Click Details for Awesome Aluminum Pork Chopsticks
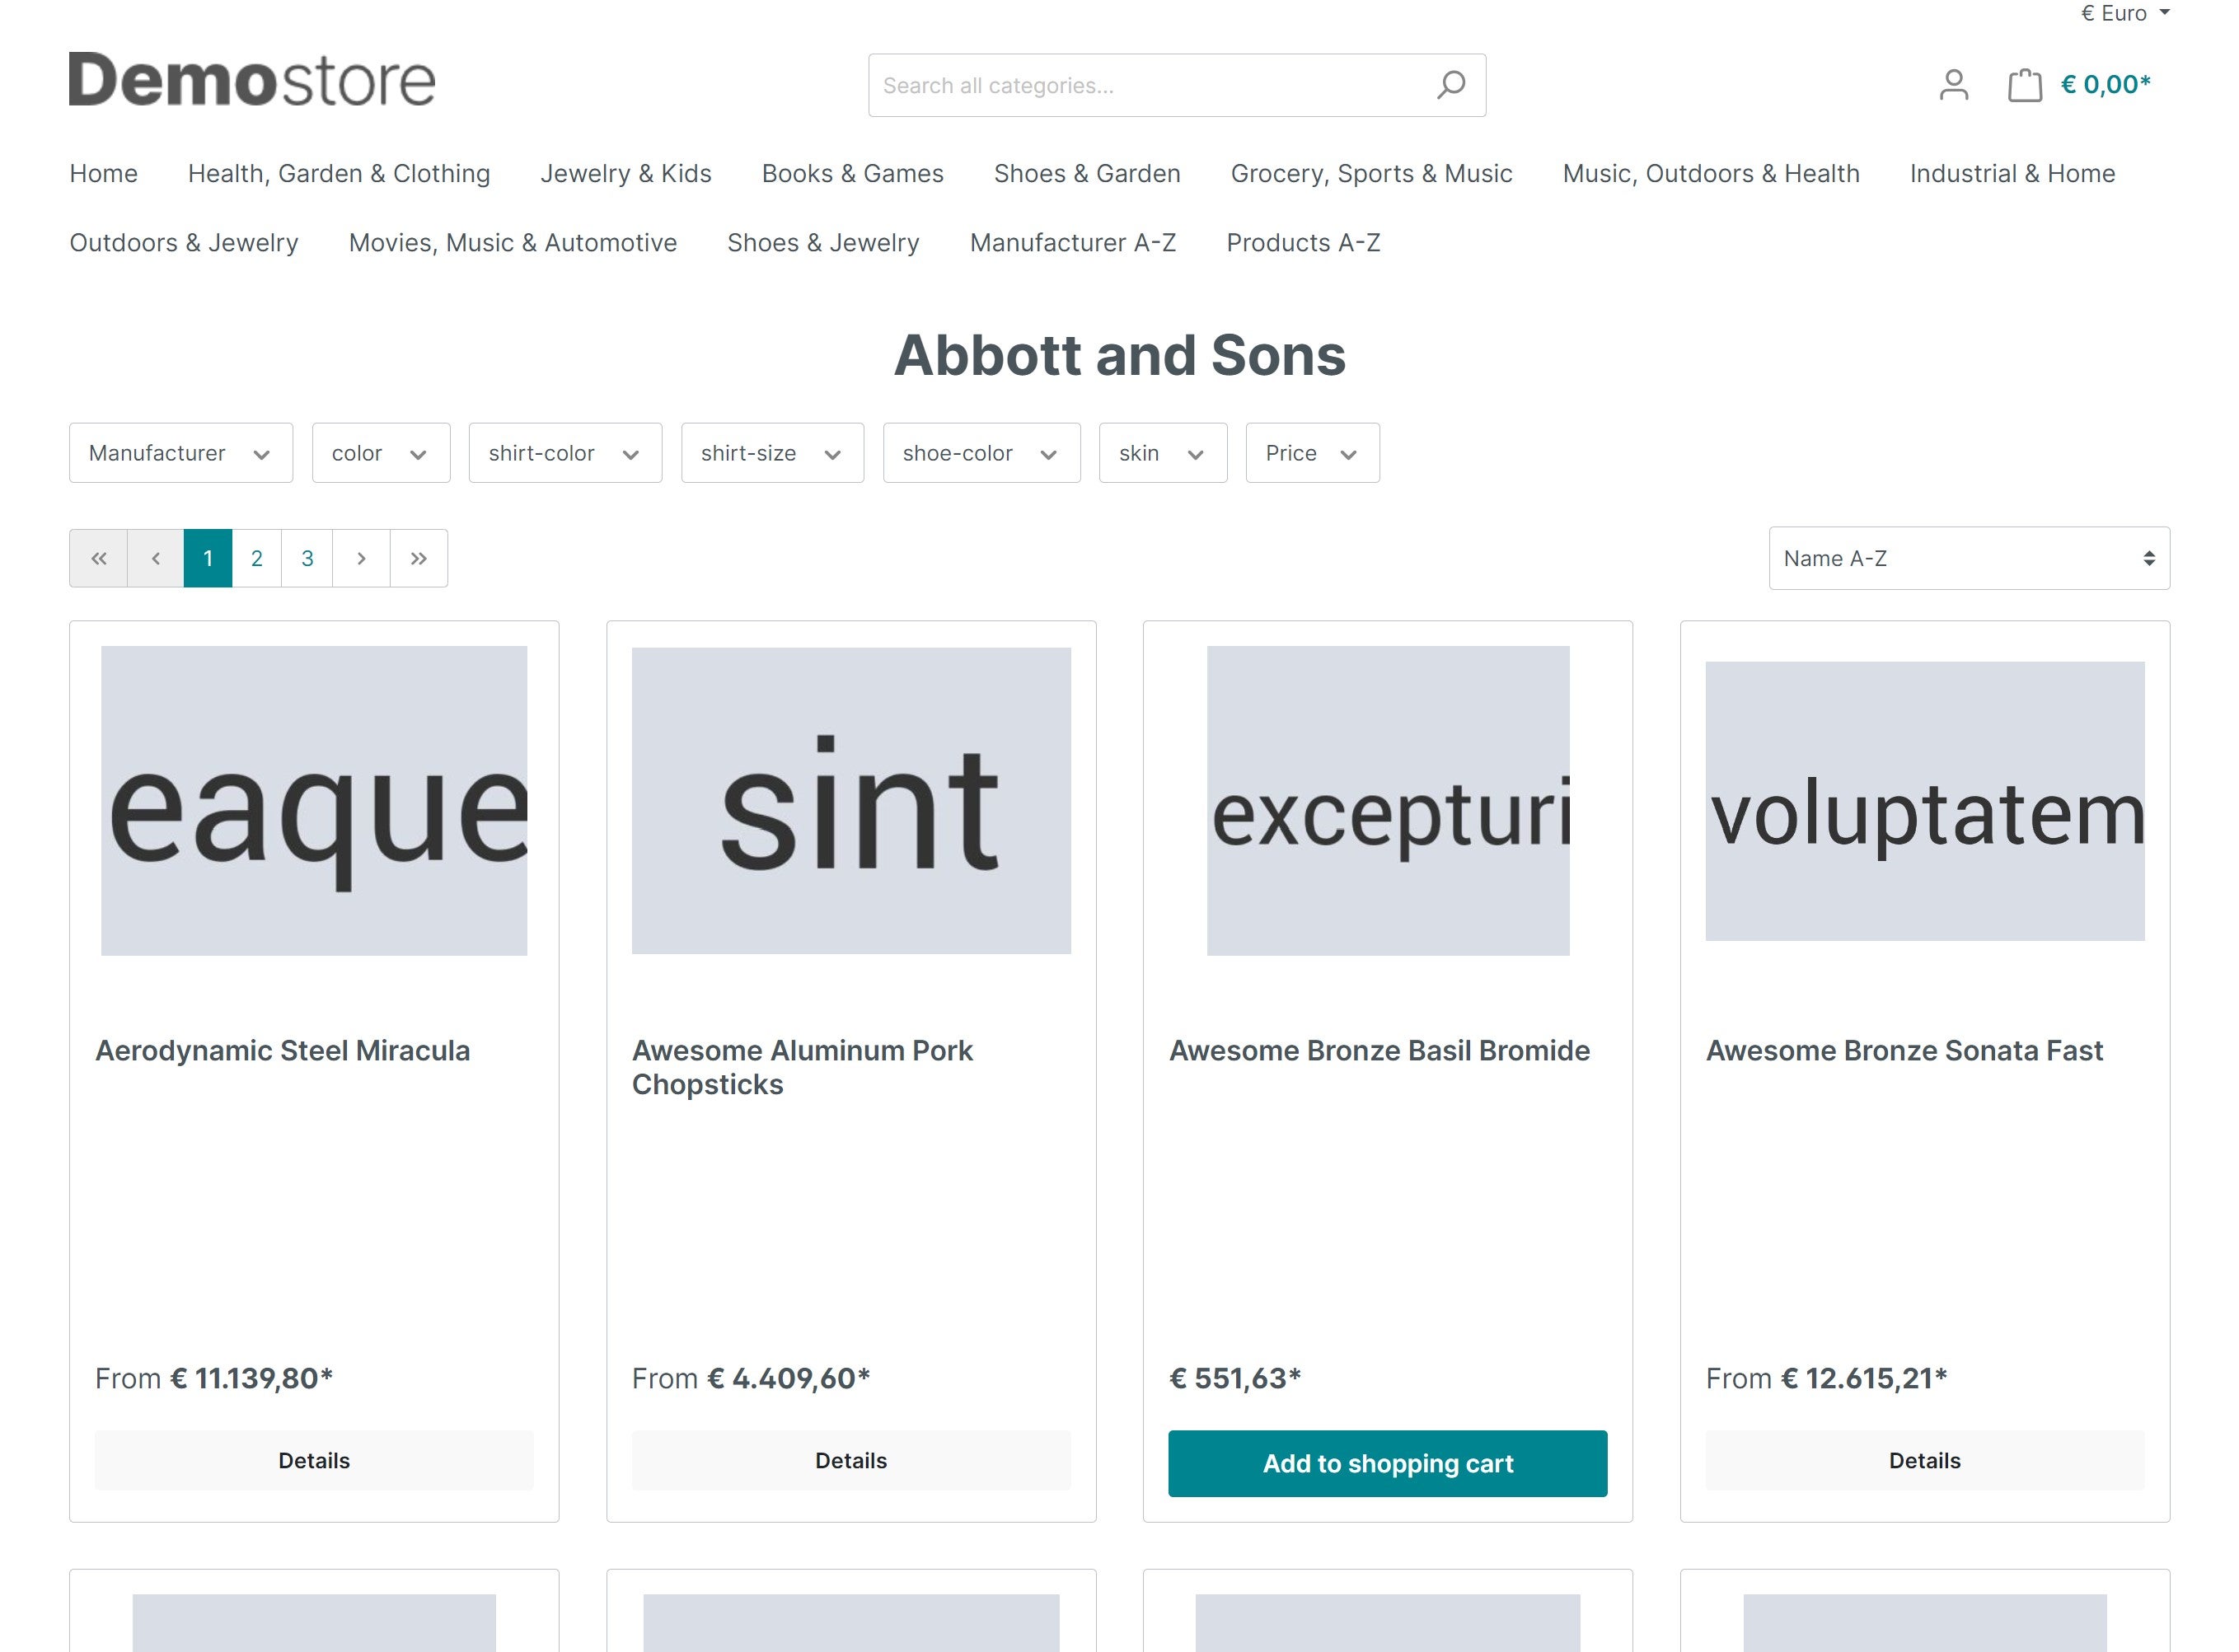2239x1652 pixels. tap(851, 1460)
